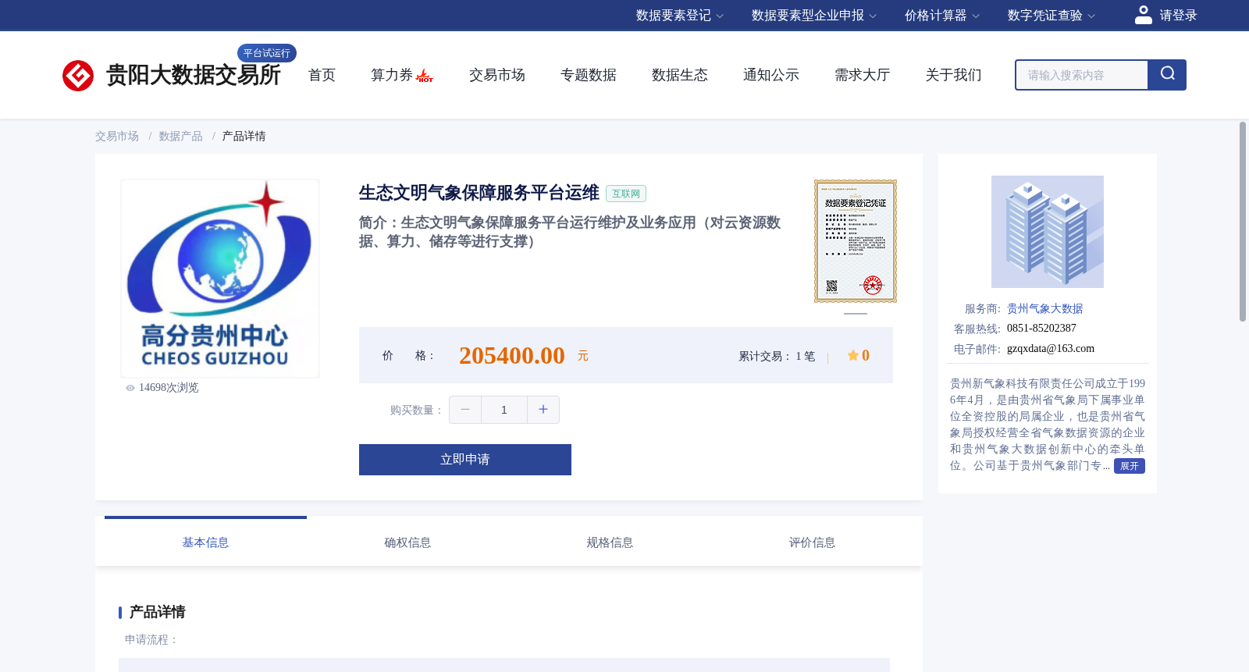Click the provider building illustration

click(1048, 232)
